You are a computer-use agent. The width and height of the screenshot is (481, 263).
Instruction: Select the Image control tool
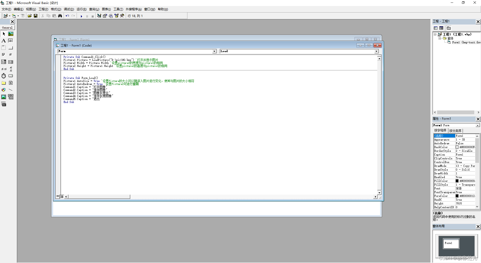[x=4, y=97]
